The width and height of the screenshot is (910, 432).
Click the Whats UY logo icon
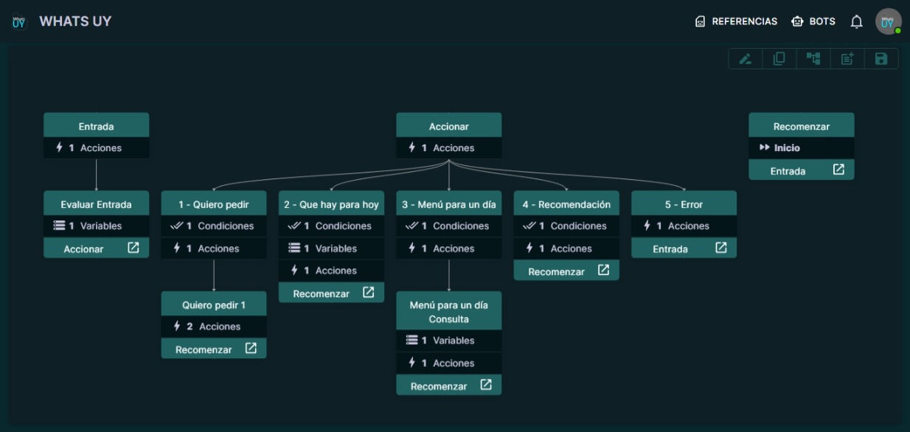click(x=19, y=21)
